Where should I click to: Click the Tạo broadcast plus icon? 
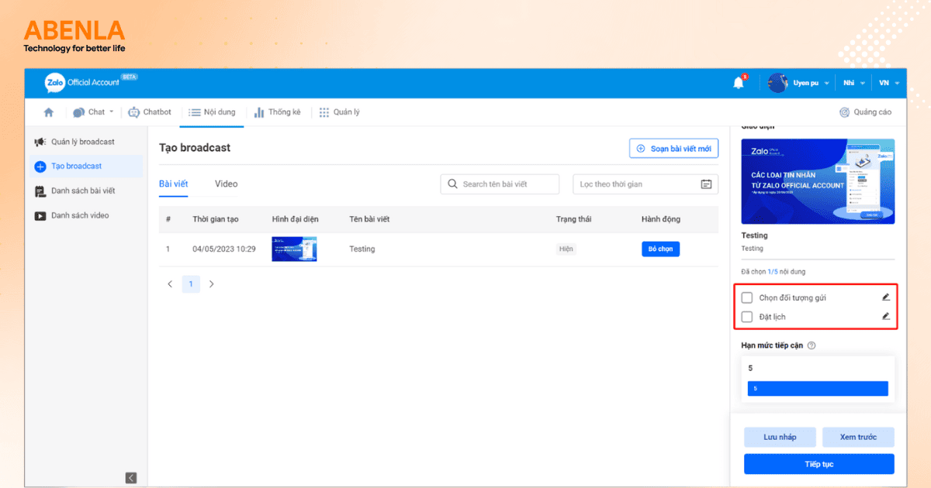tap(40, 167)
